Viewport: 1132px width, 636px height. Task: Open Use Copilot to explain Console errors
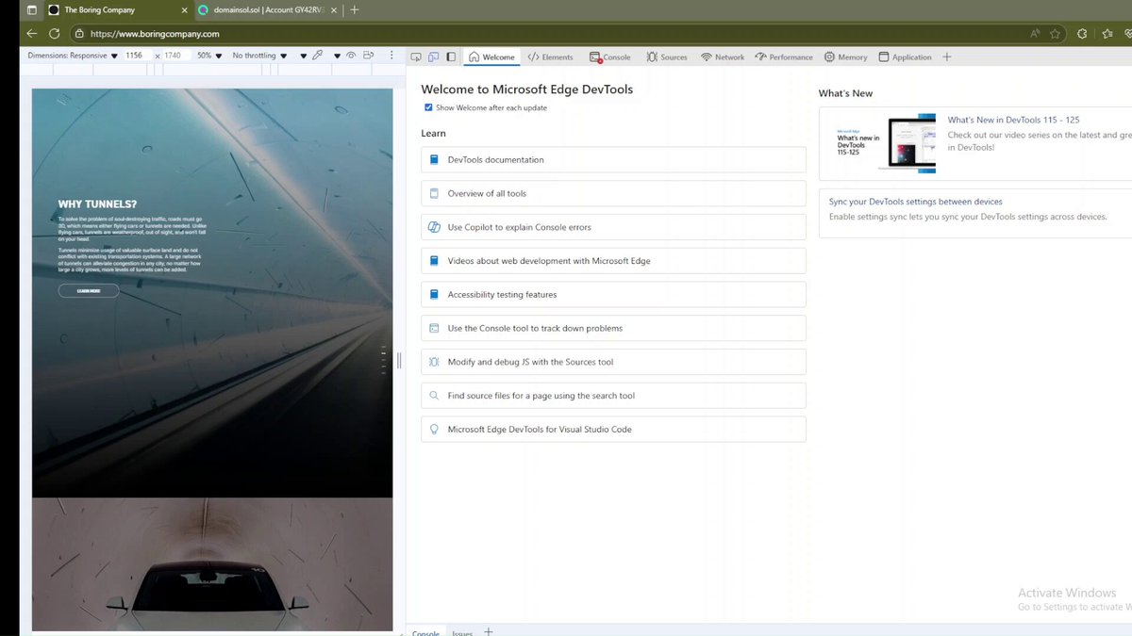pos(613,227)
